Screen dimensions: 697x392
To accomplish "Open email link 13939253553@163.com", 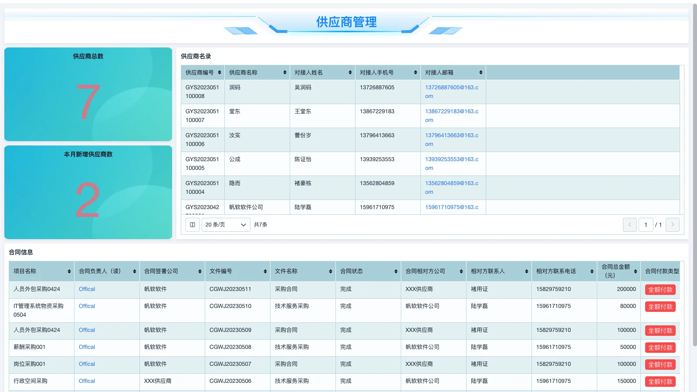I will tap(452, 164).
